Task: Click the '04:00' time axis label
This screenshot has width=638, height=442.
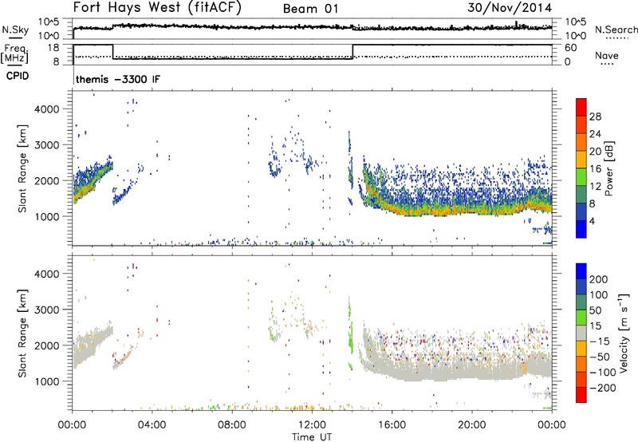Action: coord(152,425)
